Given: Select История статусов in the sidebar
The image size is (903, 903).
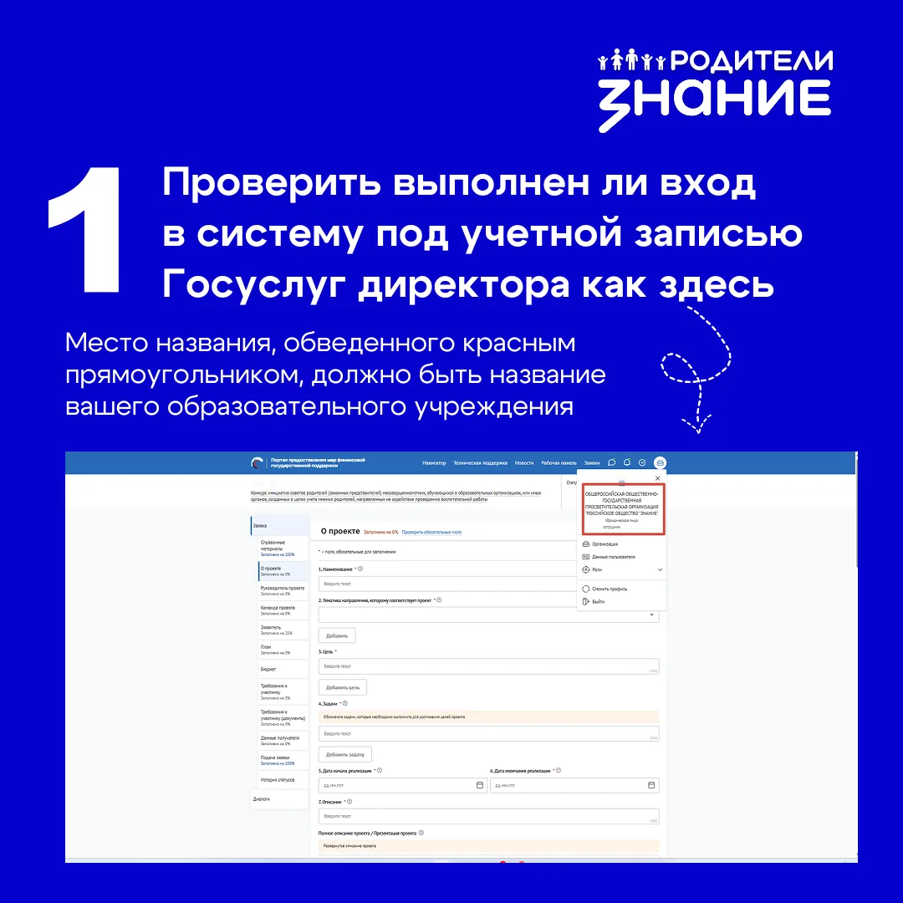Looking at the screenshot, I should [x=283, y=780].
